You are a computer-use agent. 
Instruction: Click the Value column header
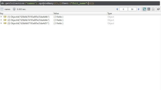pyautogui.click(x=80, y=13)
